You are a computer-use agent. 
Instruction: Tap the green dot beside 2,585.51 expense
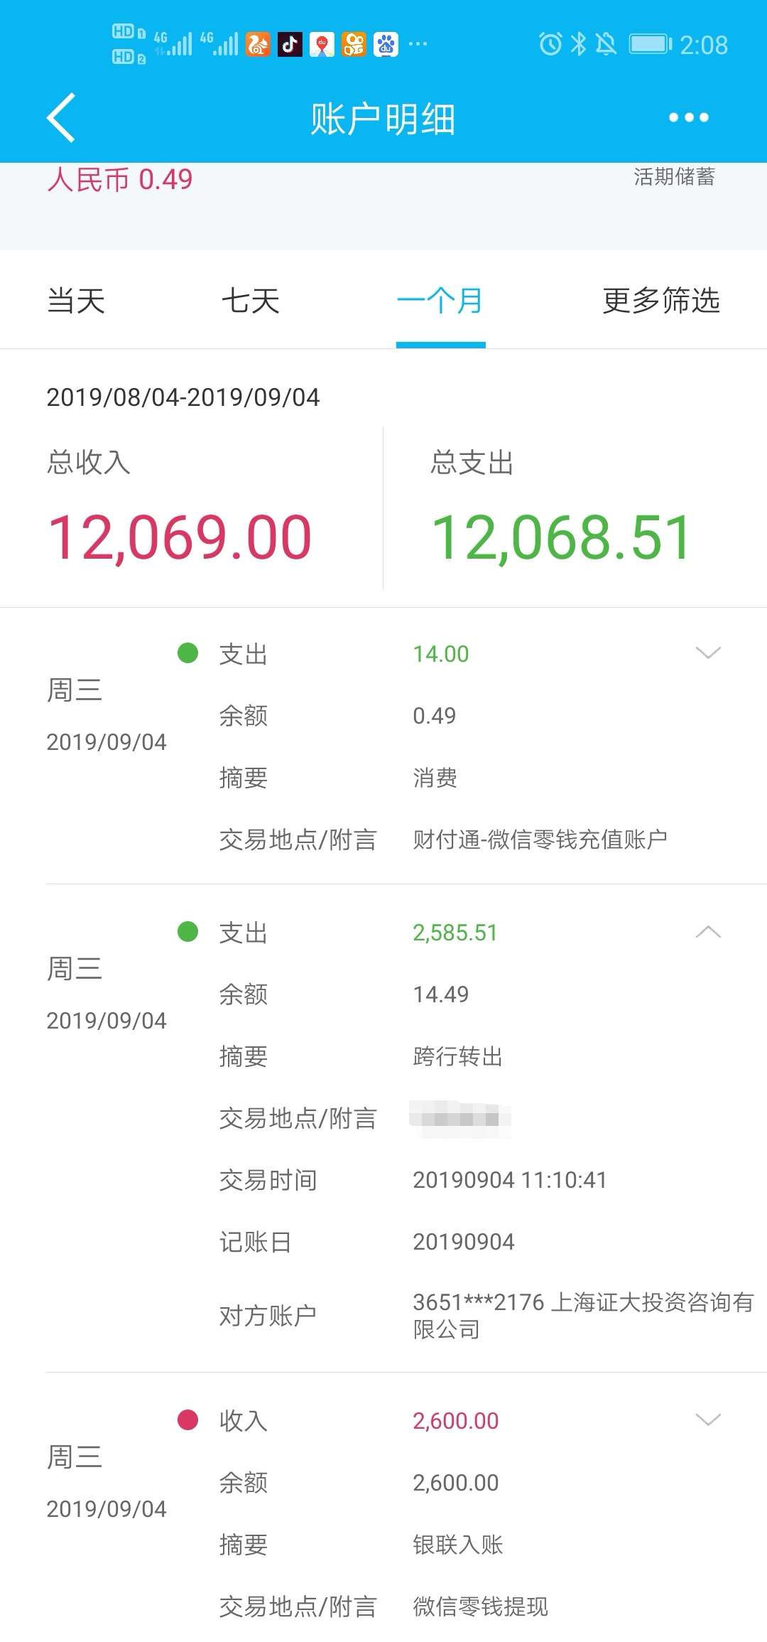pos(187,931)
